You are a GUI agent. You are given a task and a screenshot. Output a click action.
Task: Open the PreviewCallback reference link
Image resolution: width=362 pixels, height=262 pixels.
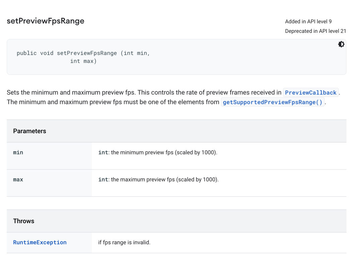click(310, 93)
